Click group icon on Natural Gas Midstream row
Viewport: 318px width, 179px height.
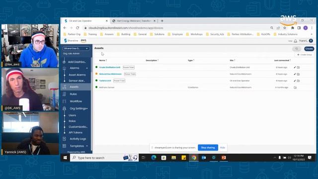tap(298, 74)
